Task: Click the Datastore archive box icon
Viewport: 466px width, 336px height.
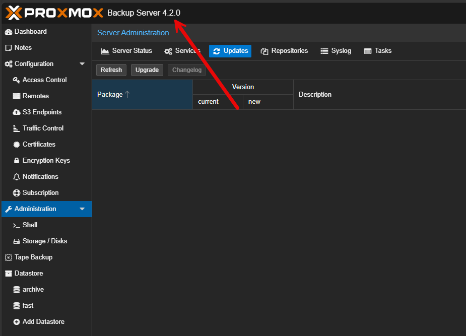Action: point(9,274)
